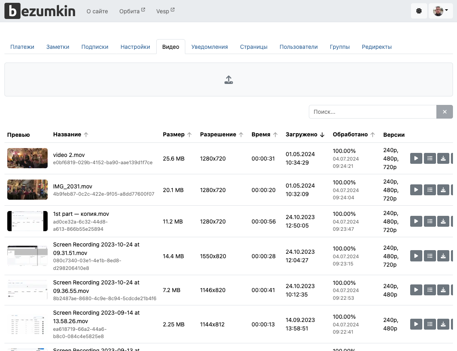Open the list icon for Screen Recording 2023-09-14
457x351 pixels.
point(430,324)
